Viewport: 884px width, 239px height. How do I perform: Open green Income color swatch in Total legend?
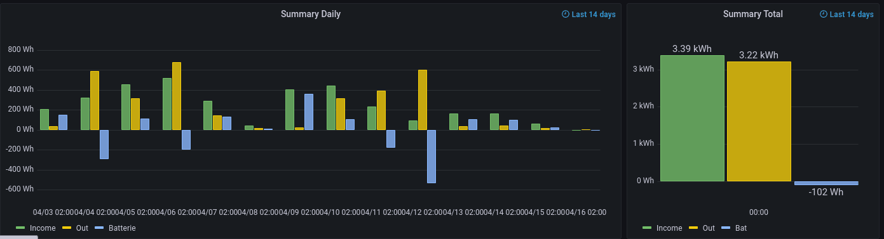[x=647, y=228]
